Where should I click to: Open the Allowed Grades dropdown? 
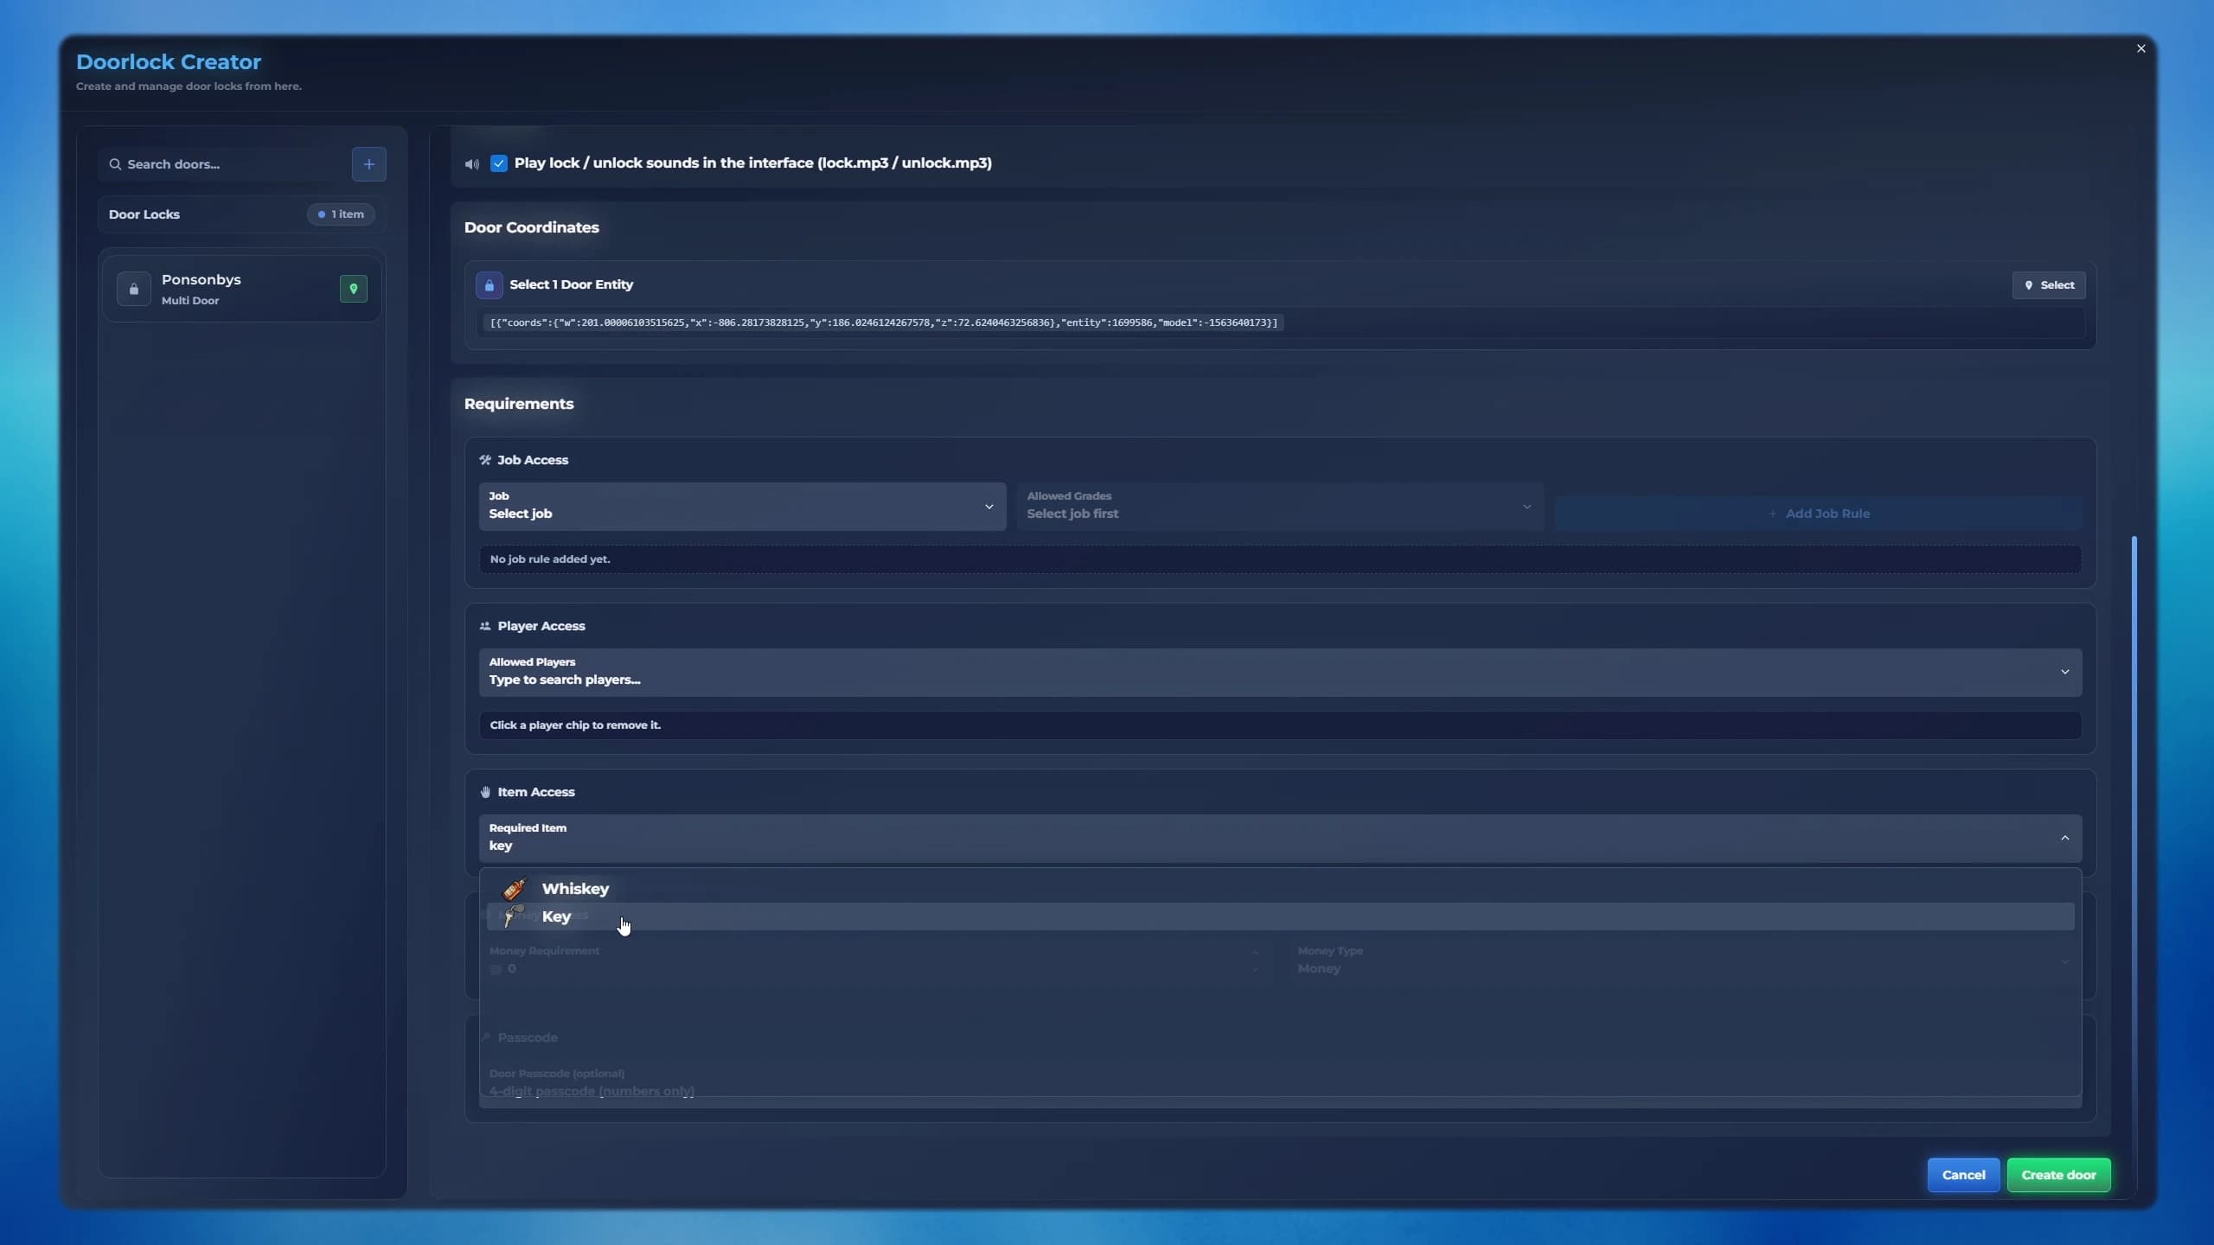(x=1280, y=506)
